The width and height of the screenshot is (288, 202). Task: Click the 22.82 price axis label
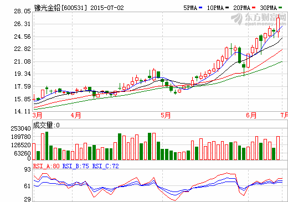[22, 49]
